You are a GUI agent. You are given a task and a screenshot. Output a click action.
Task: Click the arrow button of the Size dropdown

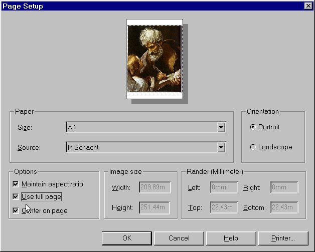[x=221, y=128]
